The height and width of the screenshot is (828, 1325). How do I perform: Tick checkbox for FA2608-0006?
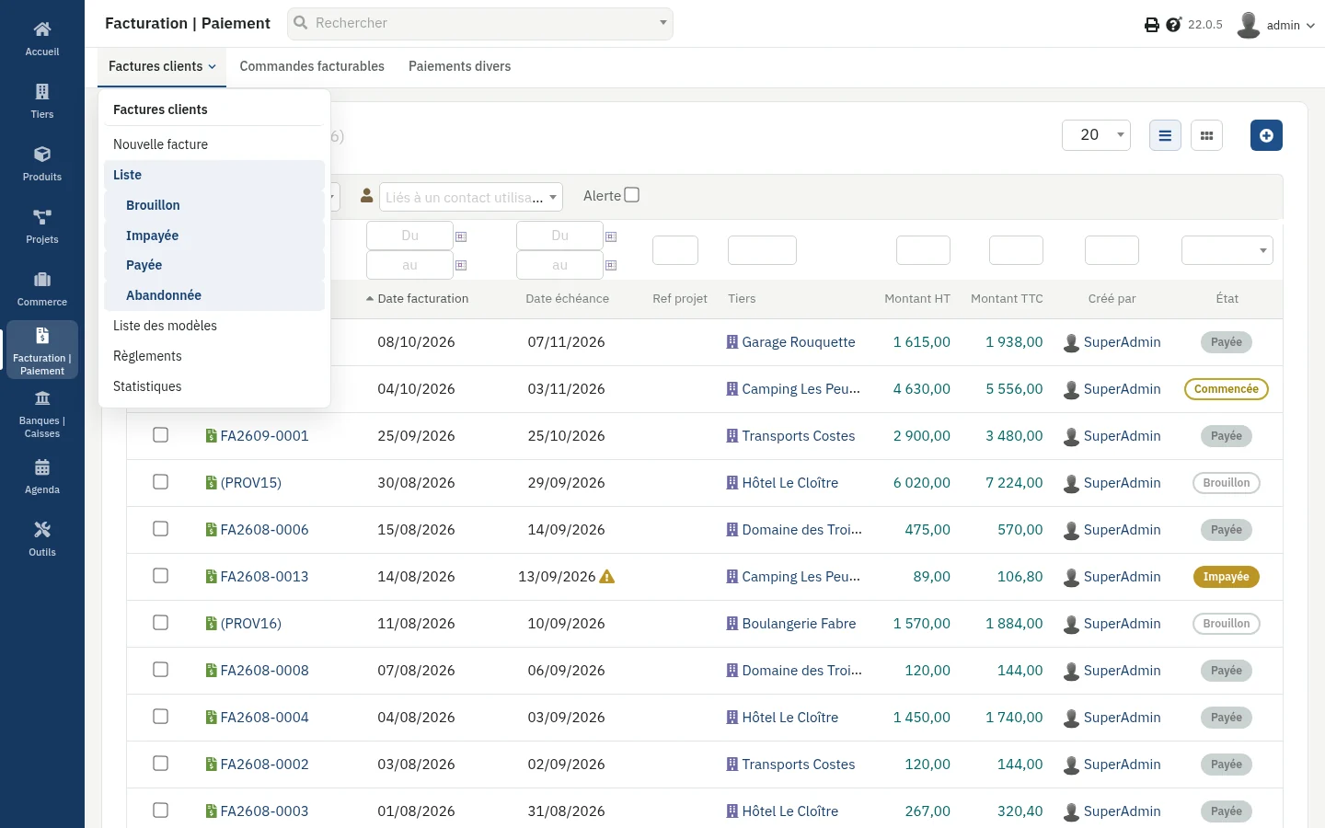160,529
